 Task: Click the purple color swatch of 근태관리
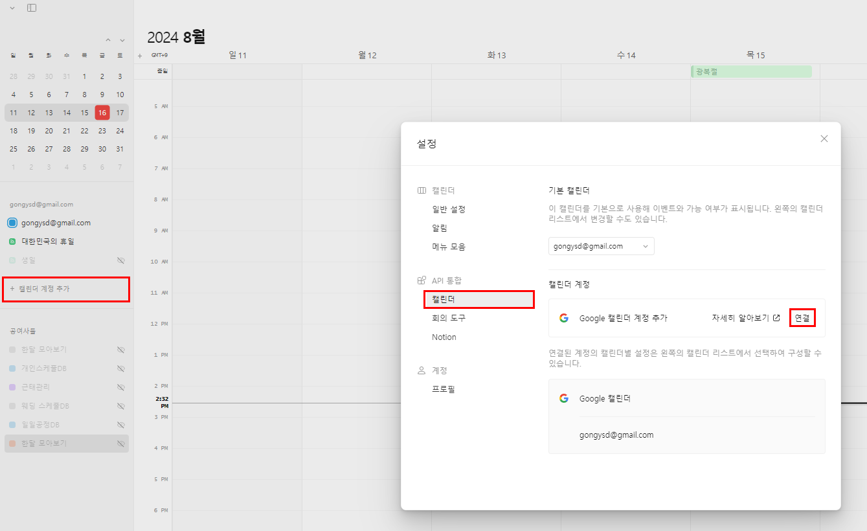(12, 387)
